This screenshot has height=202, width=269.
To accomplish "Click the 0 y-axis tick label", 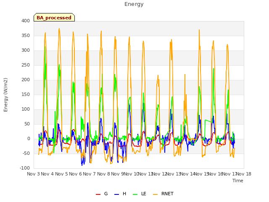I will coord(29,138).
